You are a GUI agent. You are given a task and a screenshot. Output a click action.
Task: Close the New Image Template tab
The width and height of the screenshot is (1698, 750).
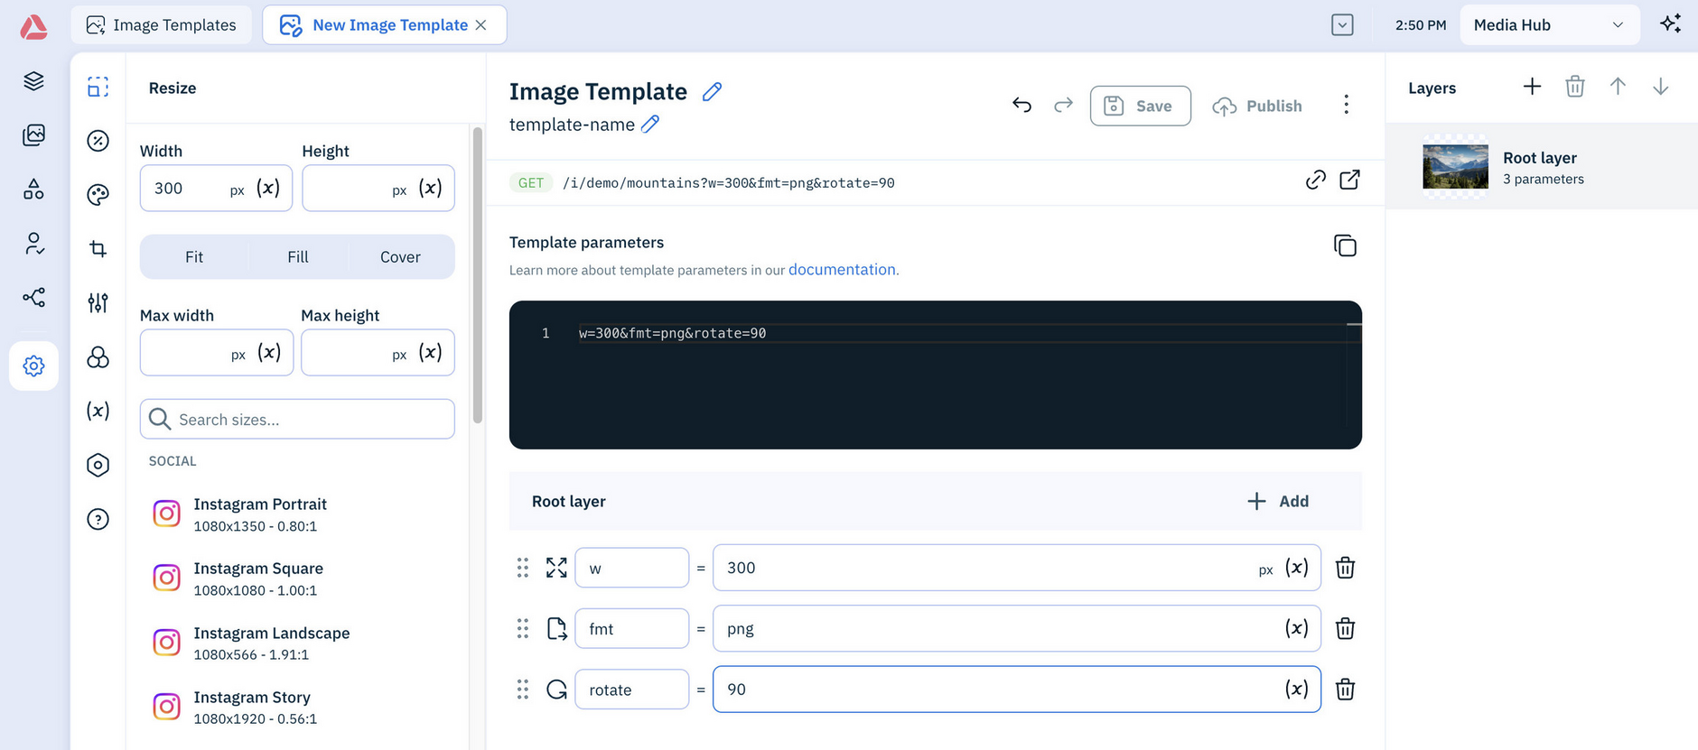pos(481,25)
